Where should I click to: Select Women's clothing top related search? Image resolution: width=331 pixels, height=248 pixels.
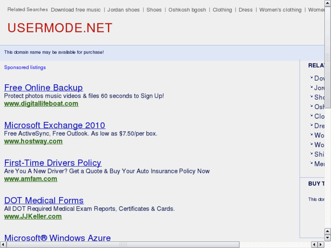coord(280,10)
